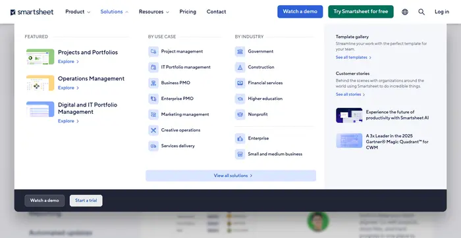Open the search magnifier icon

pyautogui.click(x=421, y=12)
